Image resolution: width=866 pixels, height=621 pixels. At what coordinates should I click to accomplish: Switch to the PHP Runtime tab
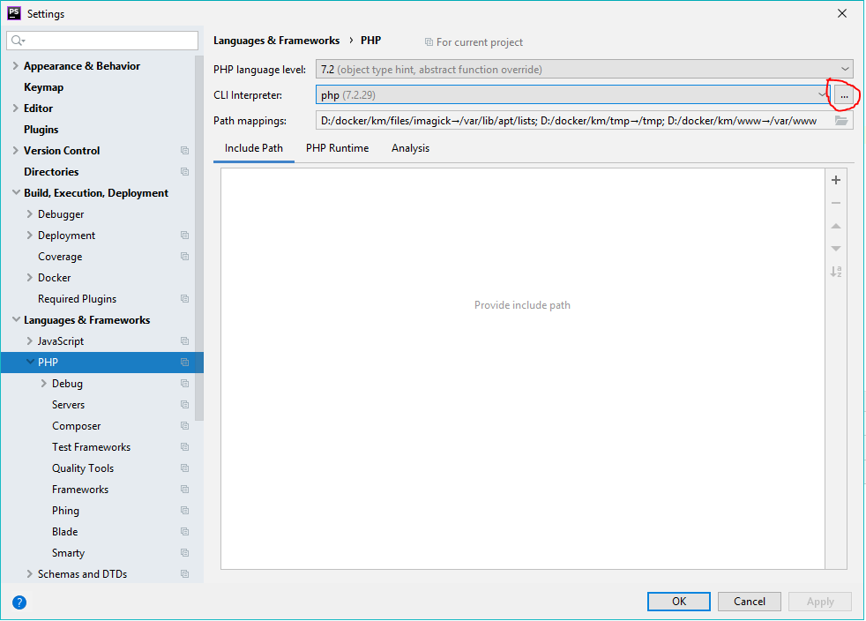point(337,148)
